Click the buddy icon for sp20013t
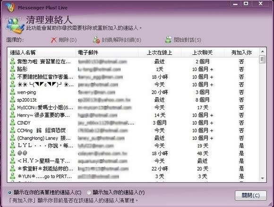Viewport: 274px width, 207px height. tap(12, 100)
